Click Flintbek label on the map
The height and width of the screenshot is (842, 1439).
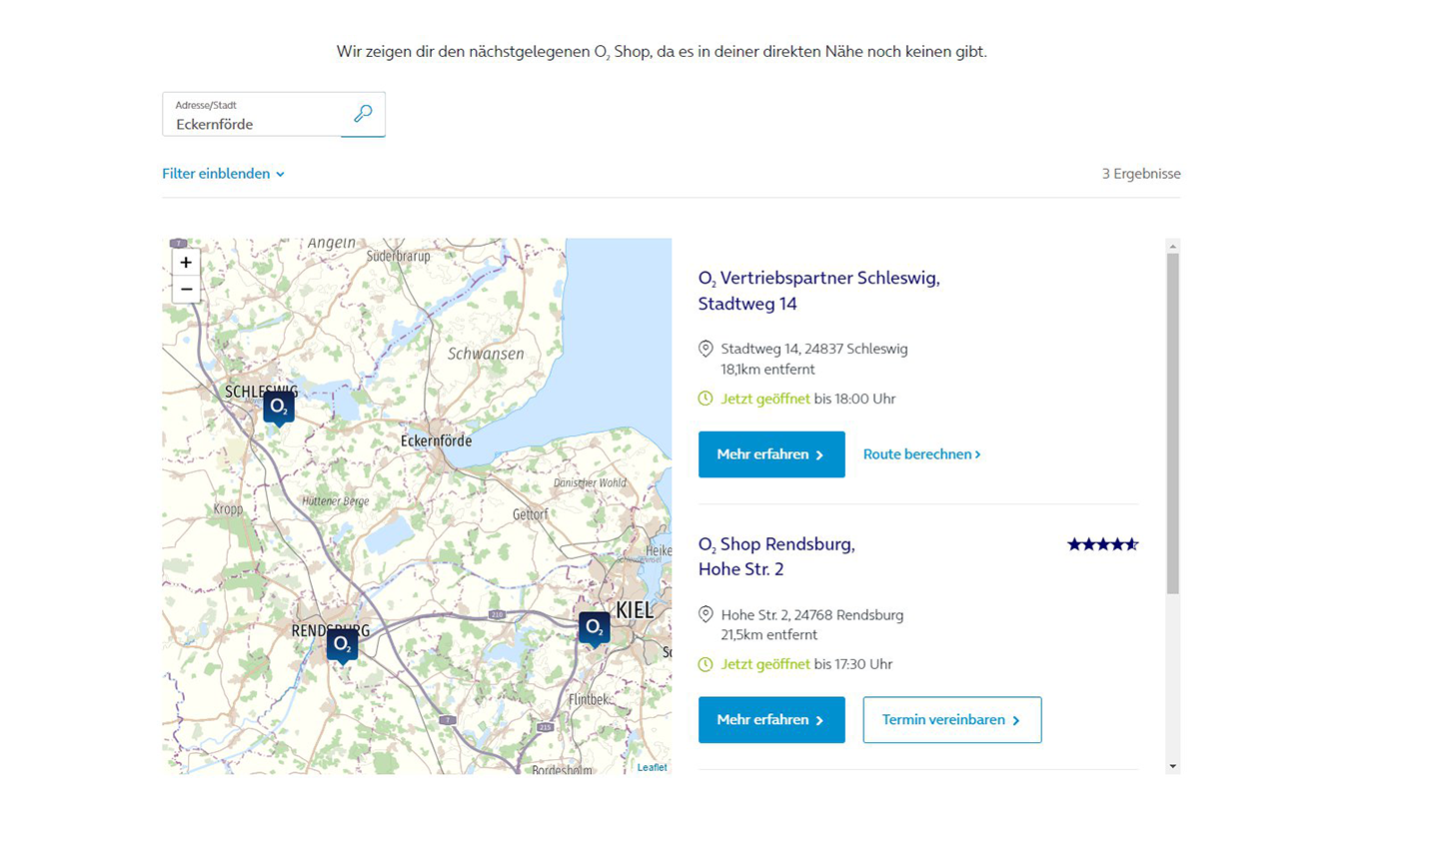[x=589, y=699]
